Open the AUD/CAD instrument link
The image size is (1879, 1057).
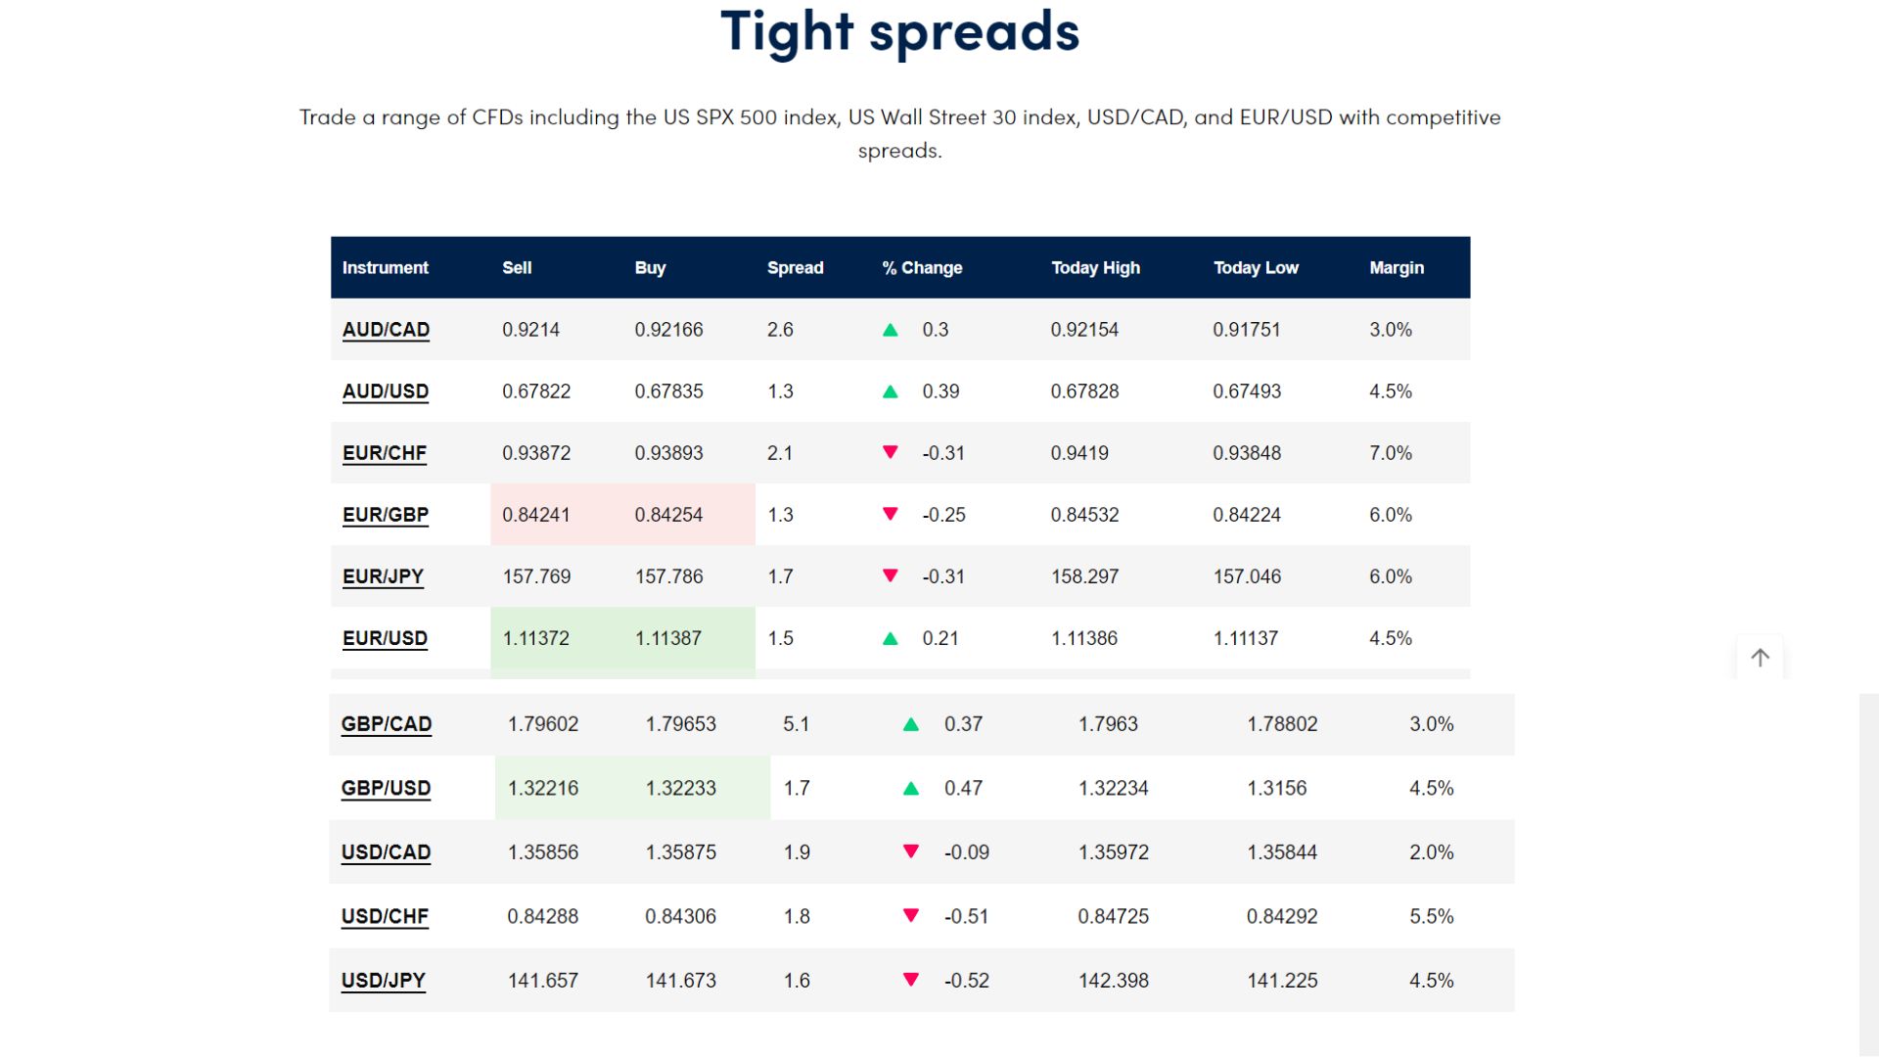pyautogui.click(x=386, y=330)
